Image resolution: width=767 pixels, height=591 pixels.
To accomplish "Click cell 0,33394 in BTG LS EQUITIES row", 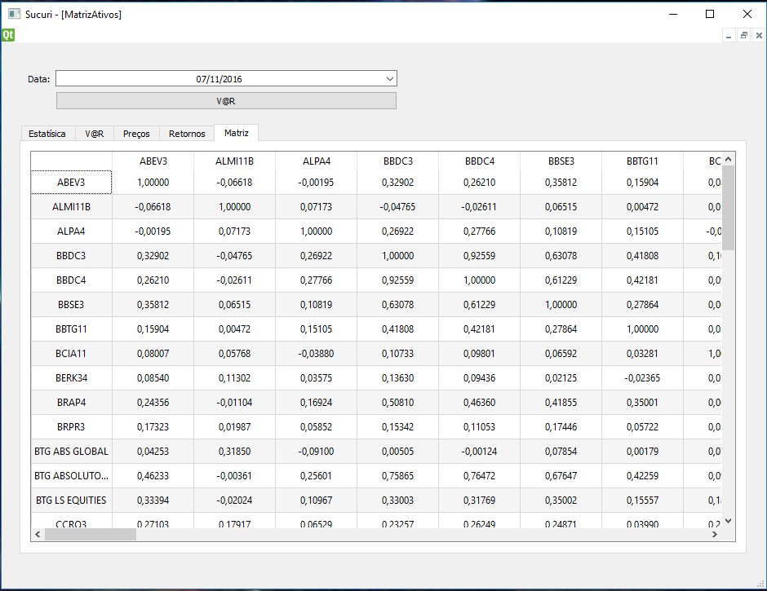I will pos(153,500).
